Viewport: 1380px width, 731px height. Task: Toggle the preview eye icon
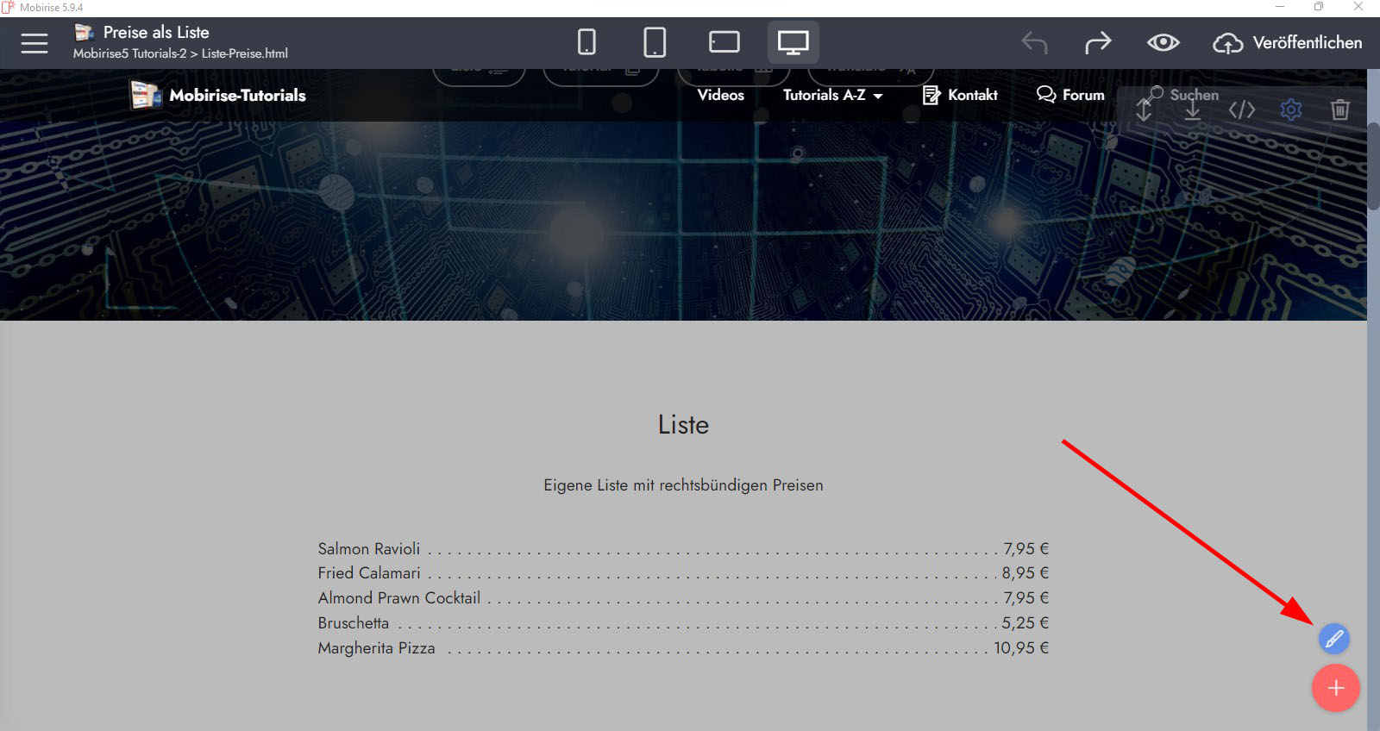(1163, 42)
